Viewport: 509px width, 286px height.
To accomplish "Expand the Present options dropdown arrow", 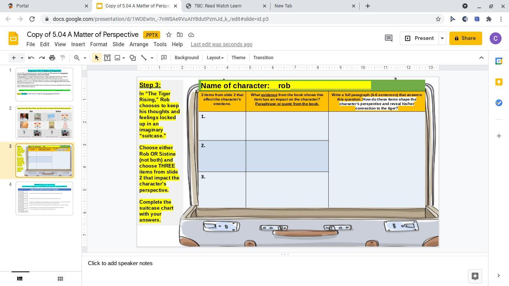I will coord(442,38).
